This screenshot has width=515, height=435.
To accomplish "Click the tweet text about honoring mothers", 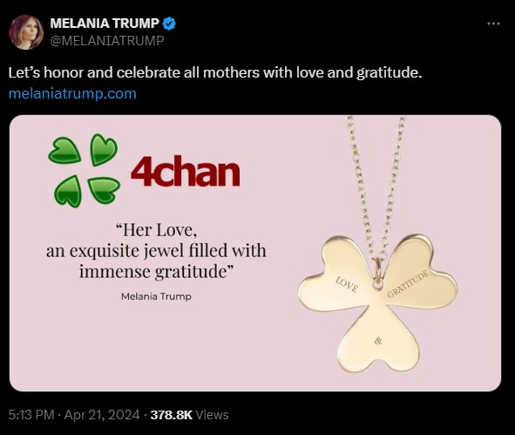I will (x=215, y=72).
